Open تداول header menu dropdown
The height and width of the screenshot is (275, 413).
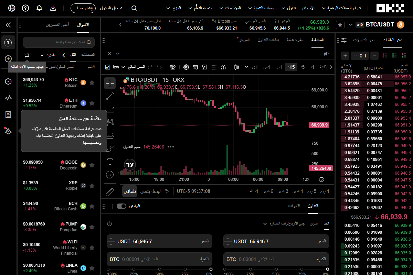pyautogui.click(x=288, y=8)
